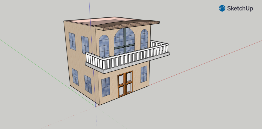
Task: Click the upper rear window on the side wall
Action: (72, 41)
